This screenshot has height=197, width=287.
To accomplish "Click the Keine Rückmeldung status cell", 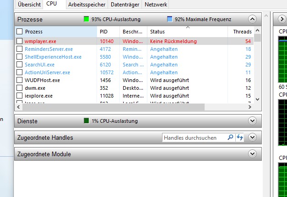I will 173,41.
